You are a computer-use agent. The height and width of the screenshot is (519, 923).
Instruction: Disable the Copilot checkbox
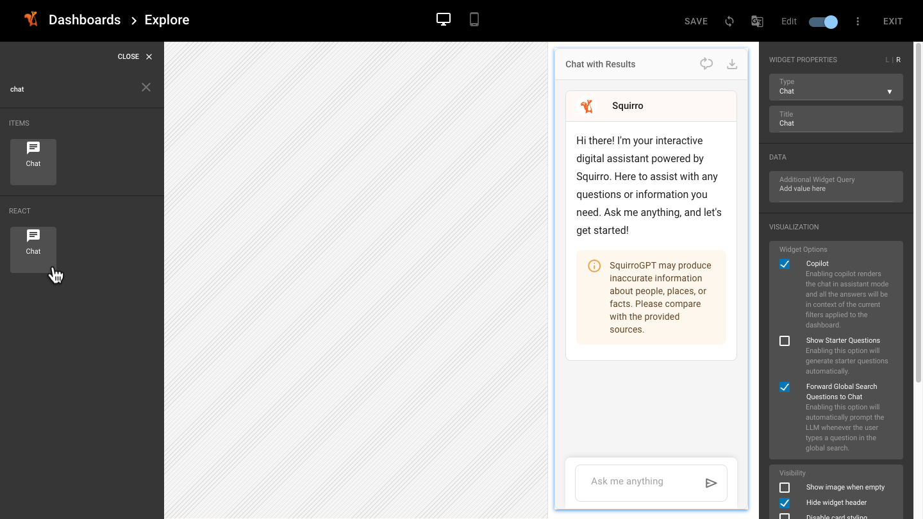click(785, 264)
